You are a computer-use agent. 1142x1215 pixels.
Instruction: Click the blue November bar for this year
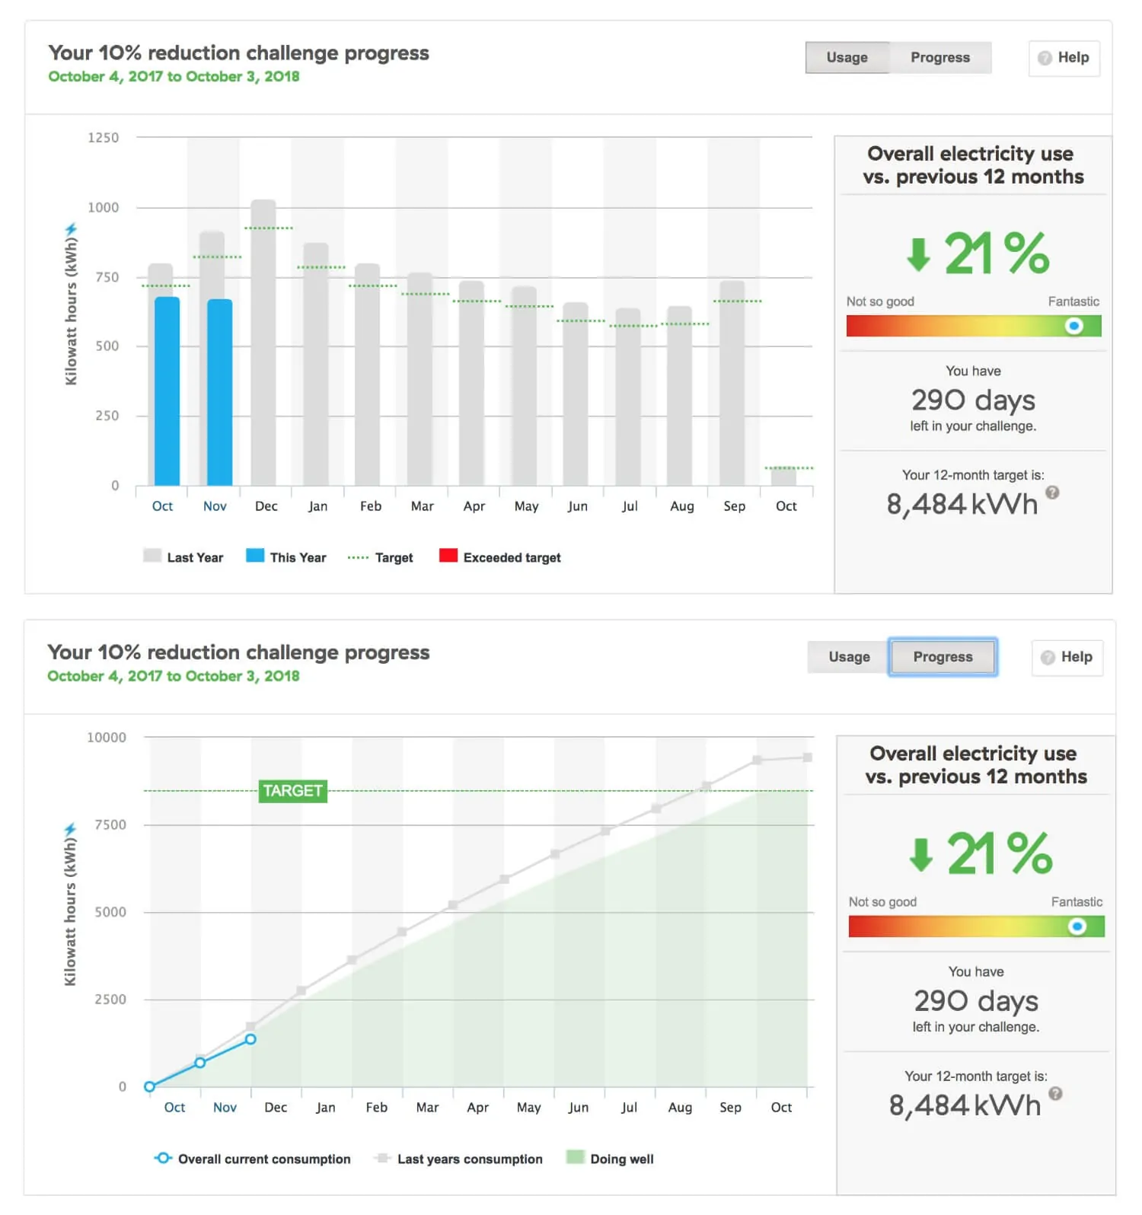tap(220, 393)
